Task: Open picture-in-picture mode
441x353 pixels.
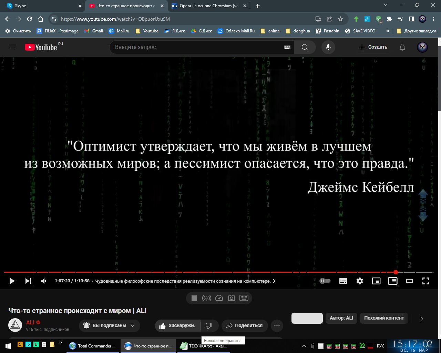Action: pyautogui.click(x=393, y=281)
